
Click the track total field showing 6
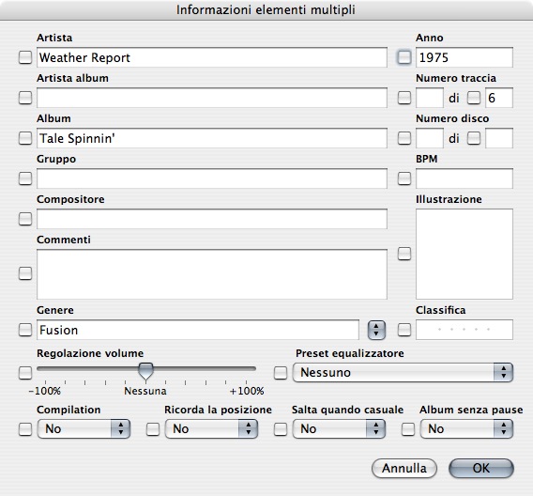point(499,98)
